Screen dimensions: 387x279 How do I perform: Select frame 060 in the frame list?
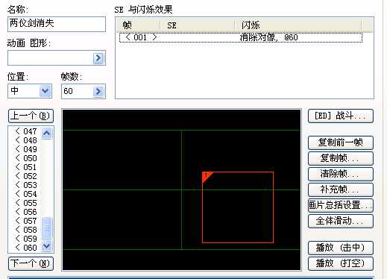click(x=26, y=248)
